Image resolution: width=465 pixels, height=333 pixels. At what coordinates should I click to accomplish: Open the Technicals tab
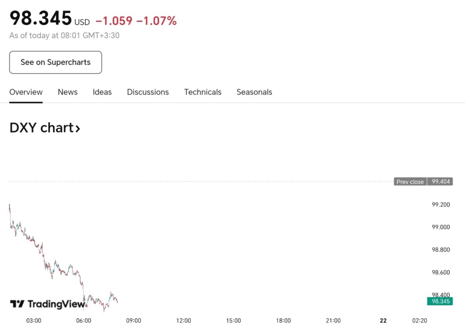pos(202,92)
